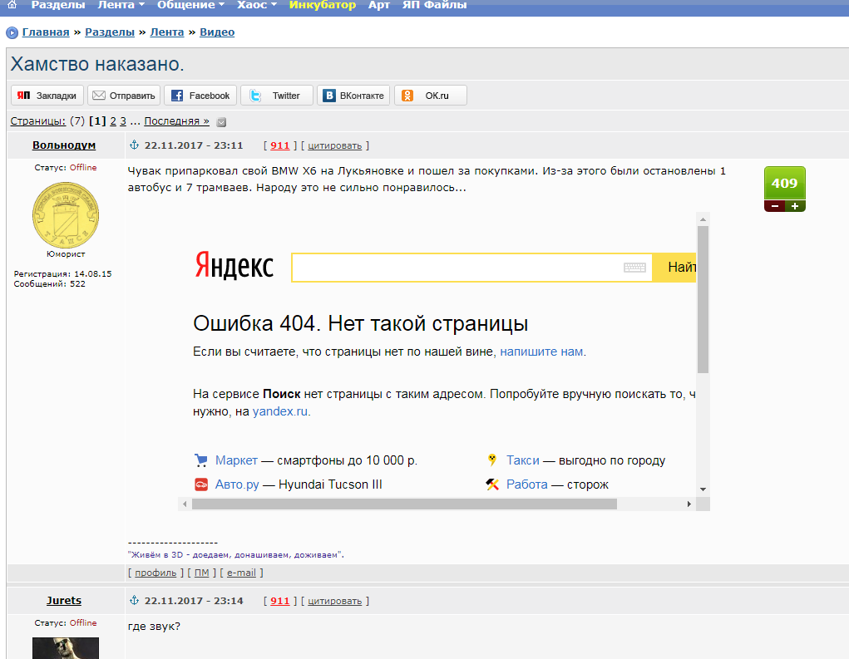The height and width of the screenshot is (659, 849).
Task: Report Jurets's post via 911 link
Action: pos(280,601)
